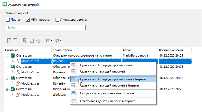Click the preview version toolbar icon

(25, 41)
